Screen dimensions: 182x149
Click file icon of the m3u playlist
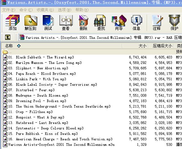5,145
